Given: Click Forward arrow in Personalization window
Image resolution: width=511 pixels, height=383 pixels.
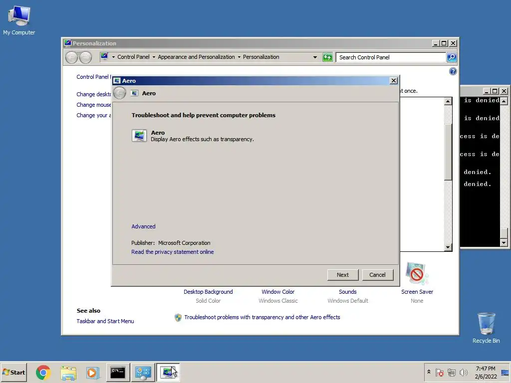Looking at the screenshot, I should pyautogui.click(x=86, y=58).
